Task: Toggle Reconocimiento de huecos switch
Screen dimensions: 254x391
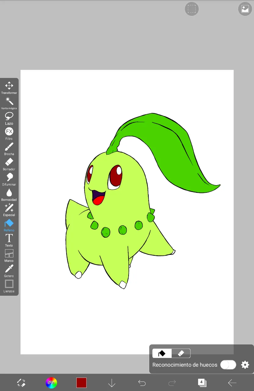Action: (x=228, y=365)
